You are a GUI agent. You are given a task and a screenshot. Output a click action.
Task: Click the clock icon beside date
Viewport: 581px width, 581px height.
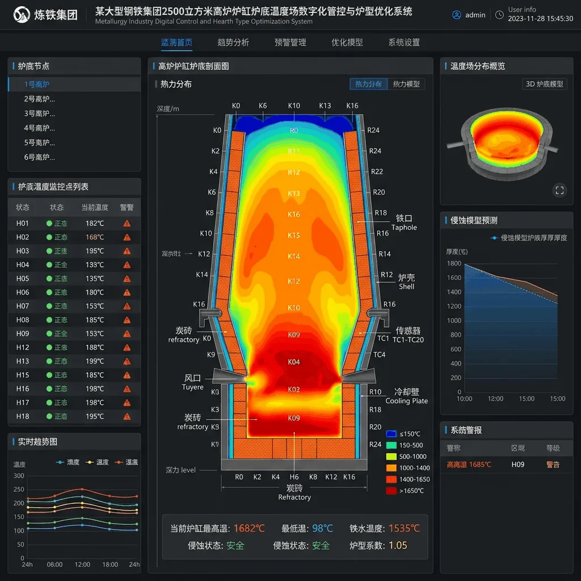499,15
